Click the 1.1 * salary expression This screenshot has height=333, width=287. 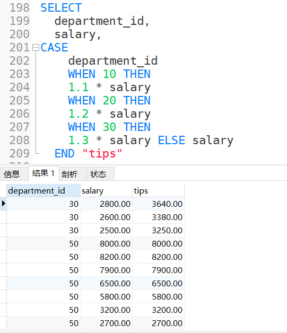click(109, 87)
